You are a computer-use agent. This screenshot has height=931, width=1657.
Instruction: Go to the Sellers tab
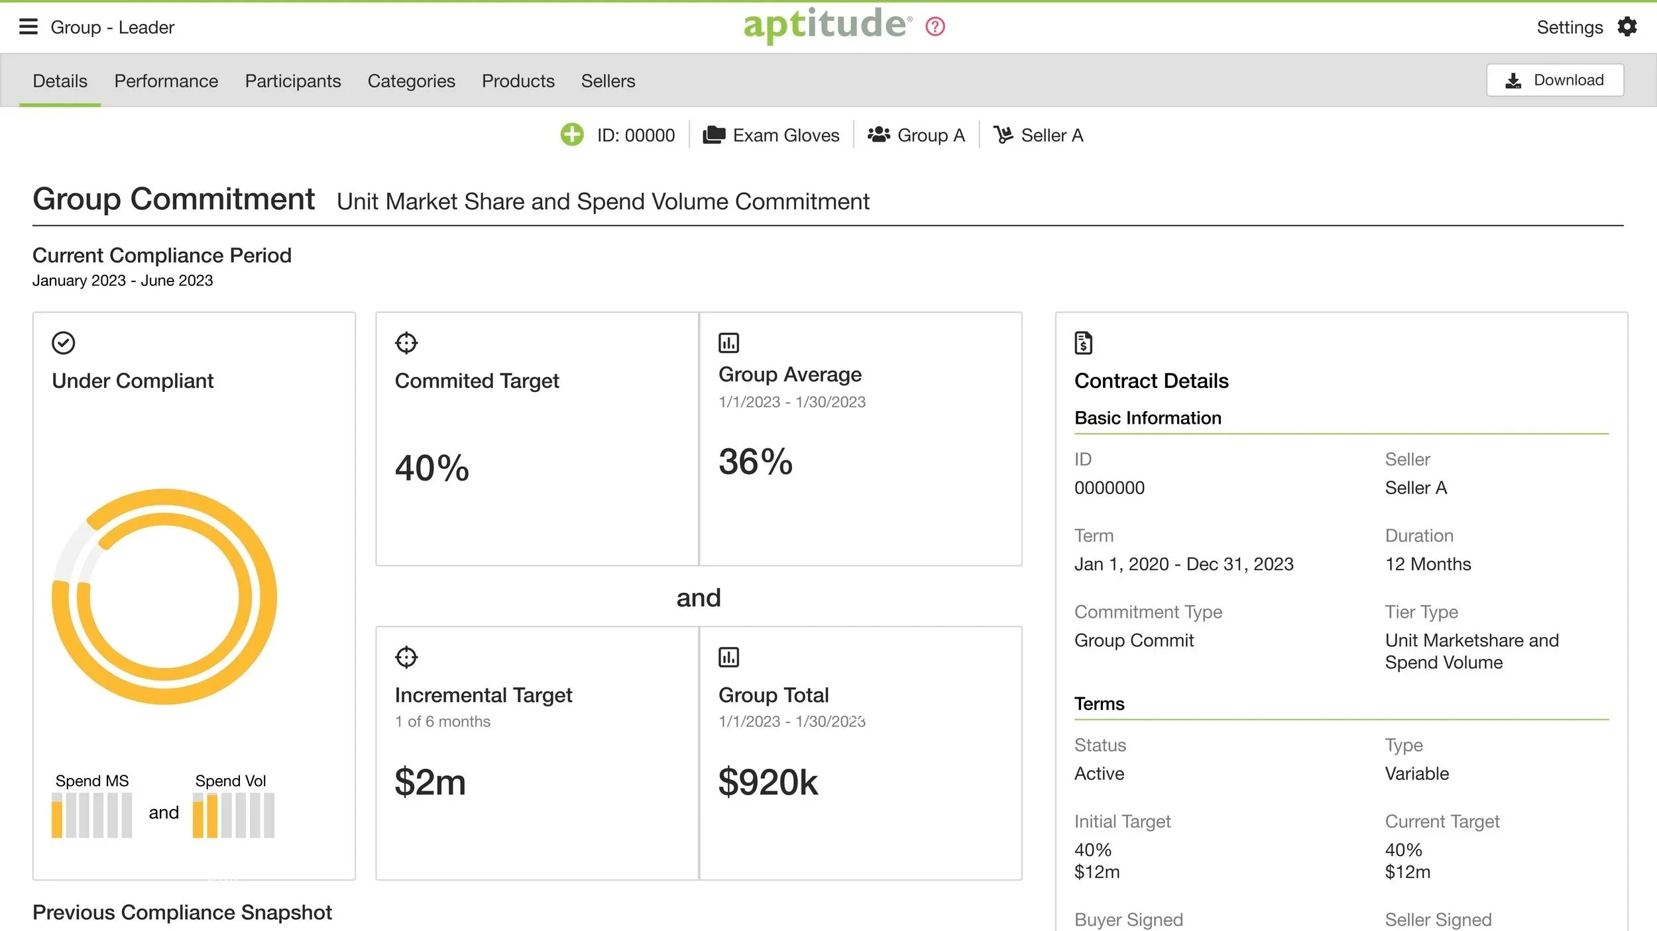(x=608, y=81)
